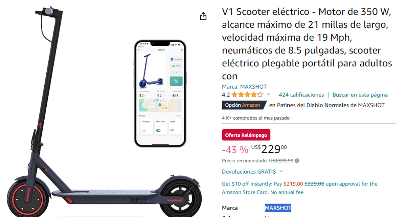The image size is (406, 217).
Task: Click Buscar en esta página link
Action: (x=360, y=95)
